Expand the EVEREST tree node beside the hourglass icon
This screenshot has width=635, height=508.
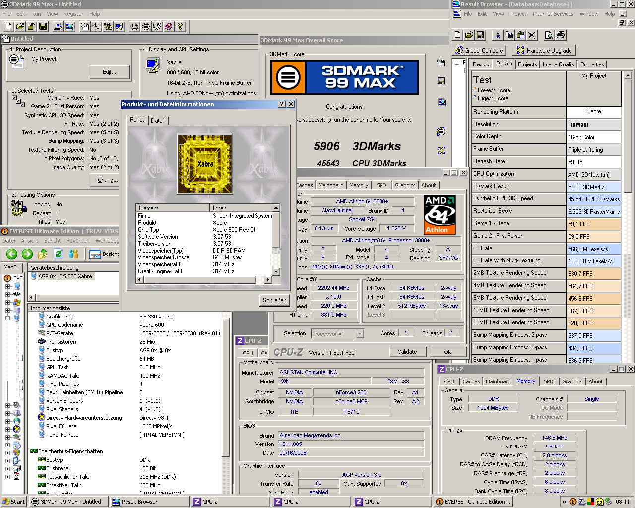click(x=7, y=477)
